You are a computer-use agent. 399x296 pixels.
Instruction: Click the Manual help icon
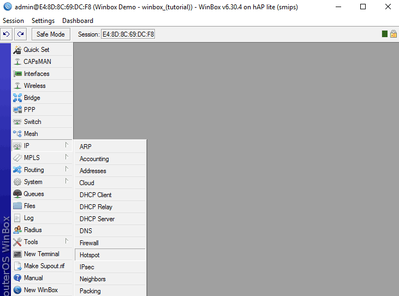click(17, 278)
